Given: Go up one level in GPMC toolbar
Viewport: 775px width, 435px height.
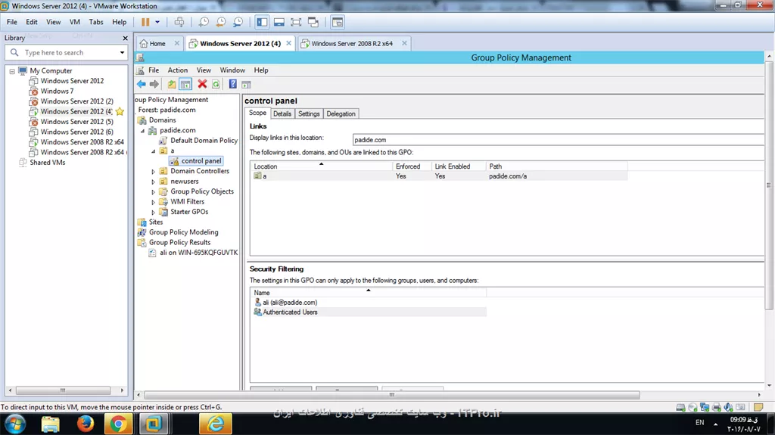Looking at the screenshot, I should pyautogui.click(x=172, y=84).
